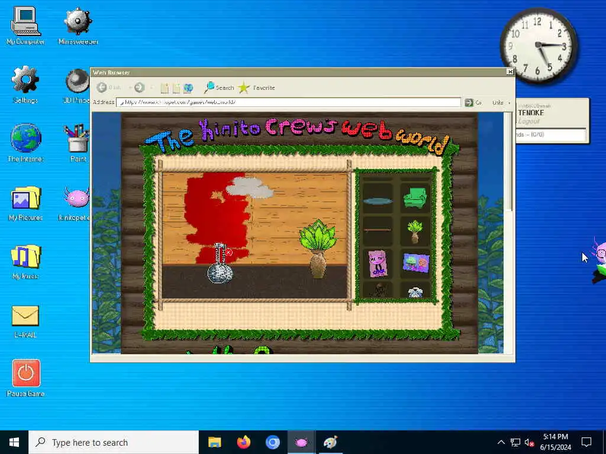Click Kinito character at screen edge

pos(599,261)
